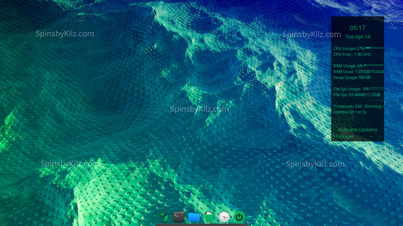Click the Available Updates heading
403x226 pixels.
click(357, 130)
